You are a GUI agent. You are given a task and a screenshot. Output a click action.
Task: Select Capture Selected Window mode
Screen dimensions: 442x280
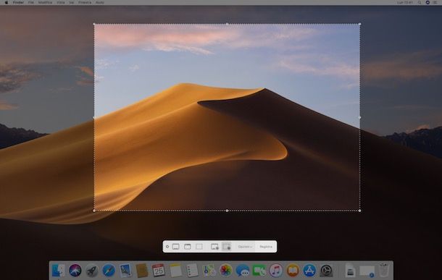pyautogui.click(x=188, y=247)
